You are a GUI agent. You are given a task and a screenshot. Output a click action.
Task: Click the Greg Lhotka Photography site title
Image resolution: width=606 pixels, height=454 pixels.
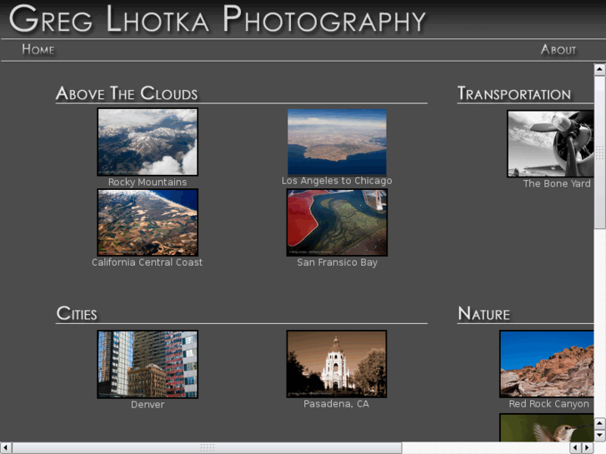coord(218,19)
